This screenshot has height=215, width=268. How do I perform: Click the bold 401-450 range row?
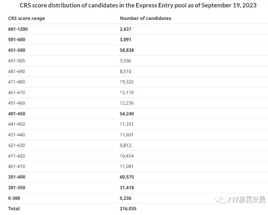tap(137, 113)
